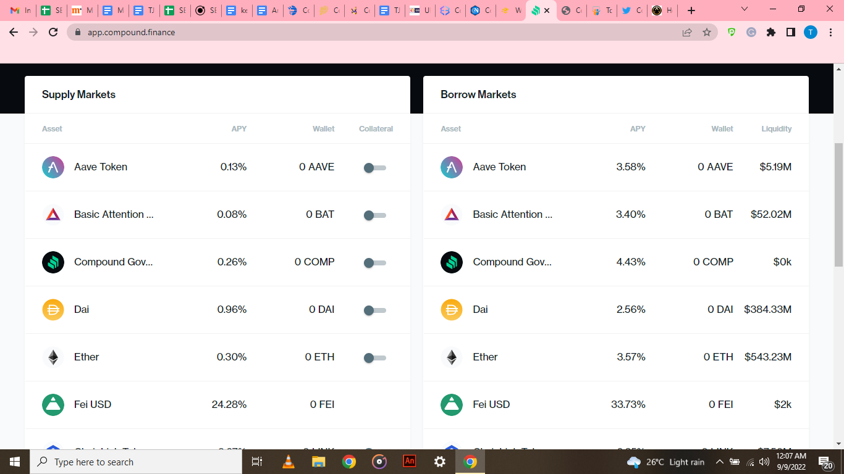This screenshot has height=474, width=844.
Task: Open Windows Settings from the taskbar
Action: (440, 462)
